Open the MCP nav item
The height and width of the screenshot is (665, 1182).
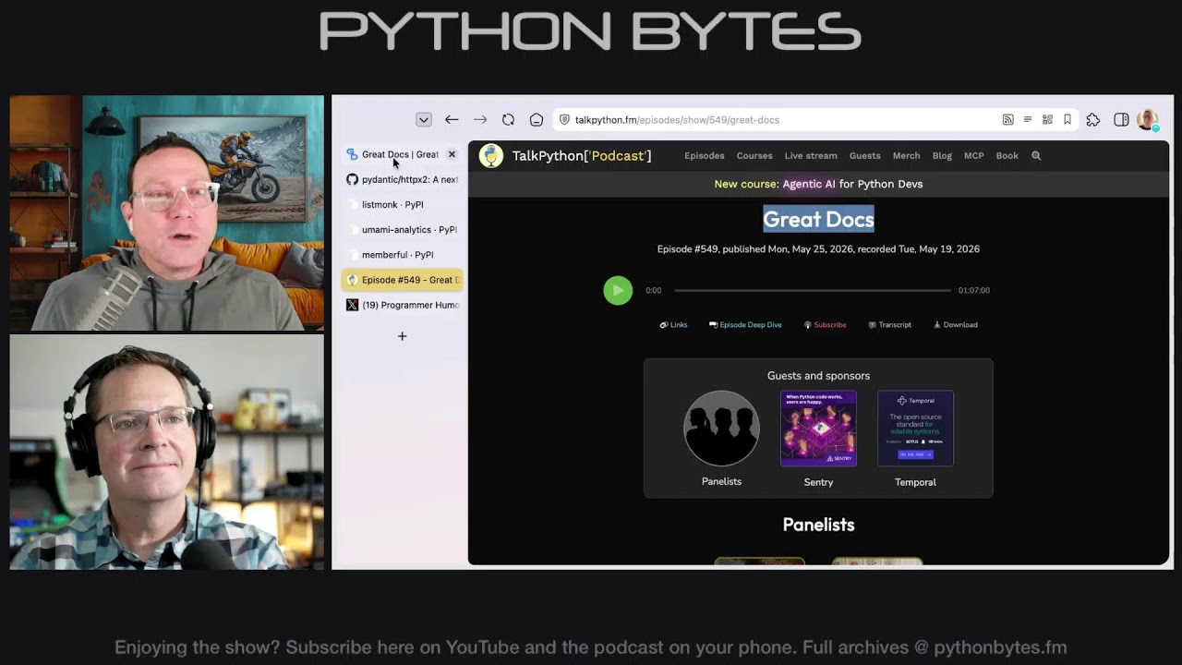(x=974, y=156)
